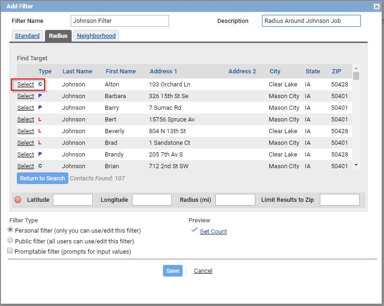Sort results by First Name column
This screenshot has width=384, height=306.
point(121,71)
